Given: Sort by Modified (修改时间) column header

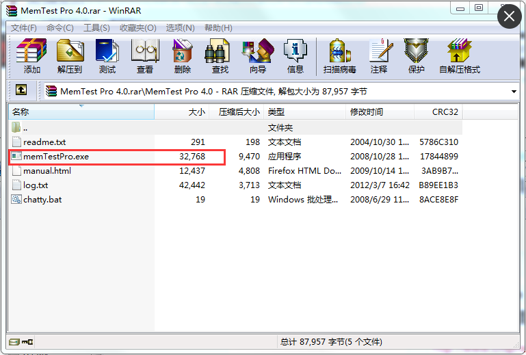Looking at the screenshot, I should (380, 111).
